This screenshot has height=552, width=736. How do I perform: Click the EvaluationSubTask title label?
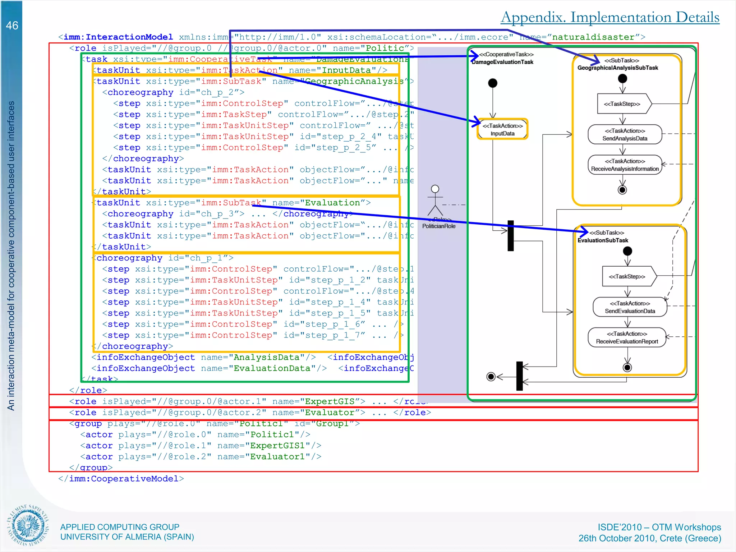point(603,240)
